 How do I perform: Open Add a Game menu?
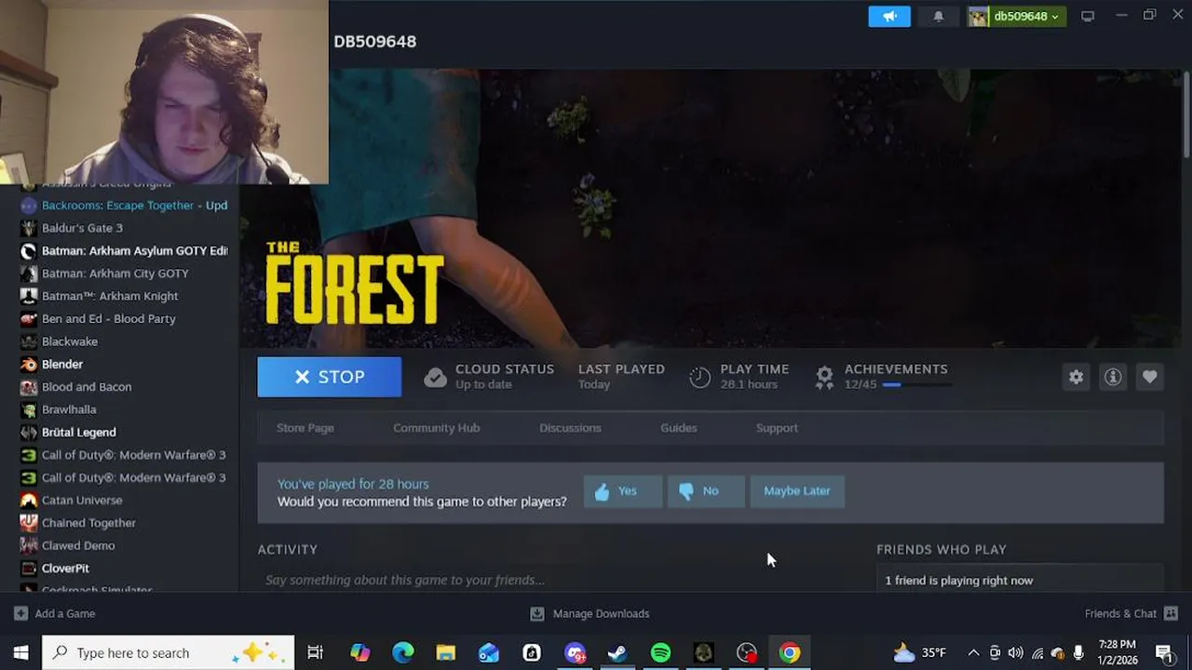pyautogui.click(x=55, y=613)
